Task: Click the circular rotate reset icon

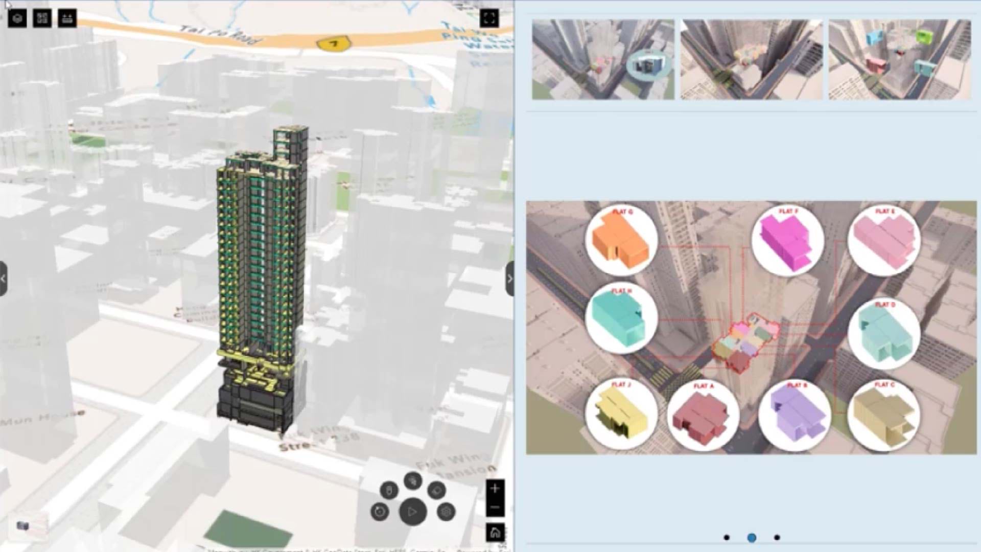Action: (380, 512)
